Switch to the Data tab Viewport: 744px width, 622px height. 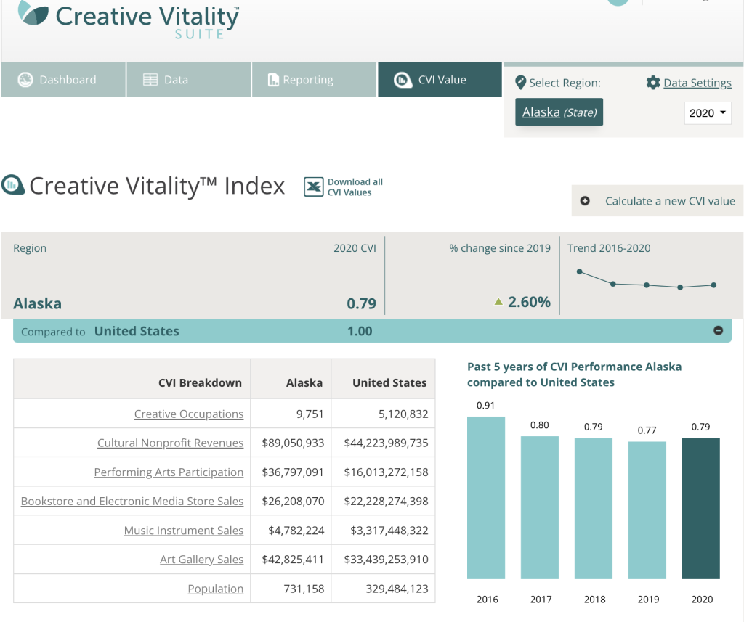[x=189, y=80]
